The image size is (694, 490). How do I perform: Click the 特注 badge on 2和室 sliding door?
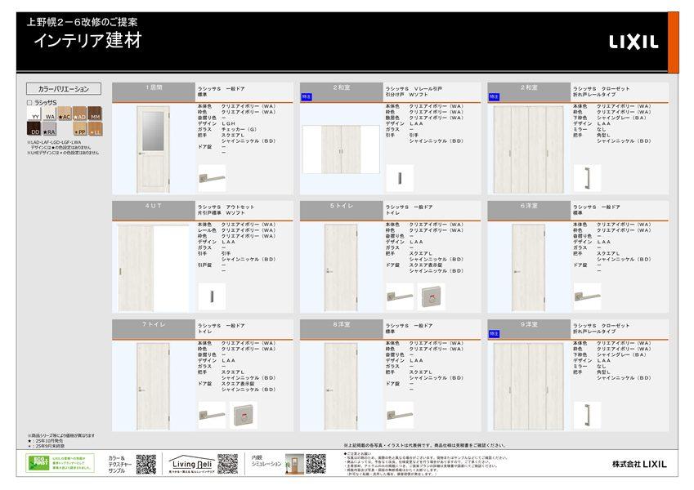307,96
